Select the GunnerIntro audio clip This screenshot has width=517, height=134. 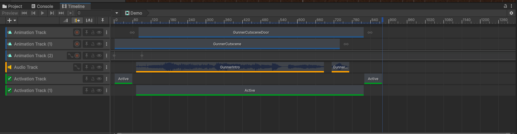click(230, 67)
